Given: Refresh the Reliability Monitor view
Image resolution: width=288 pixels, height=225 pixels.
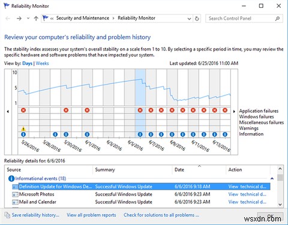Looking at the screenshot, I should tap(197, 19).
